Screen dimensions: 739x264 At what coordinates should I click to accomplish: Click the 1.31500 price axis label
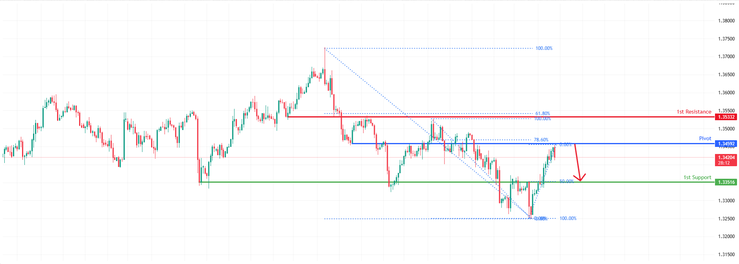click(726, 255)
